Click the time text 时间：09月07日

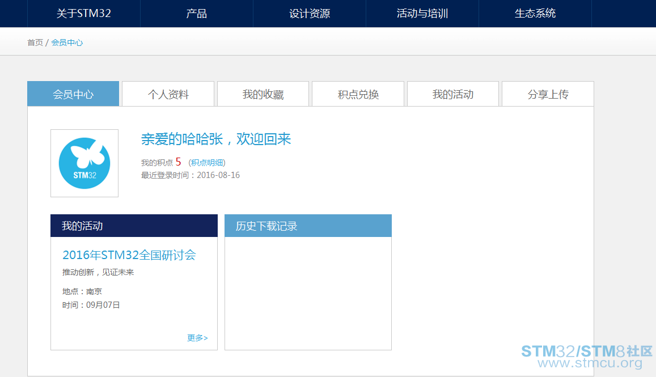point(91,305)
